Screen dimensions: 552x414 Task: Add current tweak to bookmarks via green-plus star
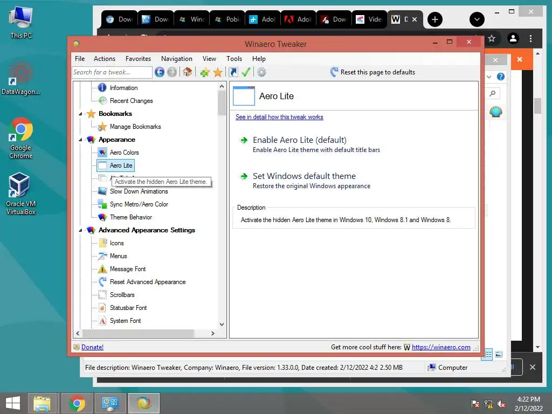pos(204,72)
